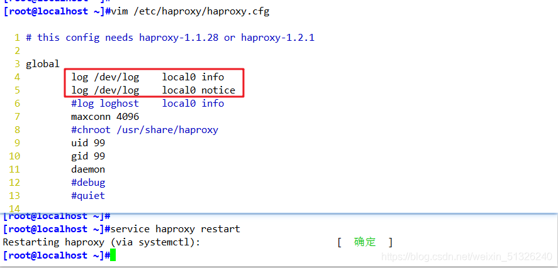Click the '#quiet' comment line

coord(88,196)
